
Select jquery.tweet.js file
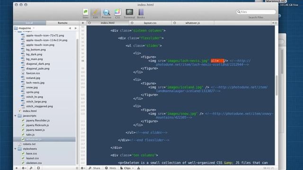(36, 130)
